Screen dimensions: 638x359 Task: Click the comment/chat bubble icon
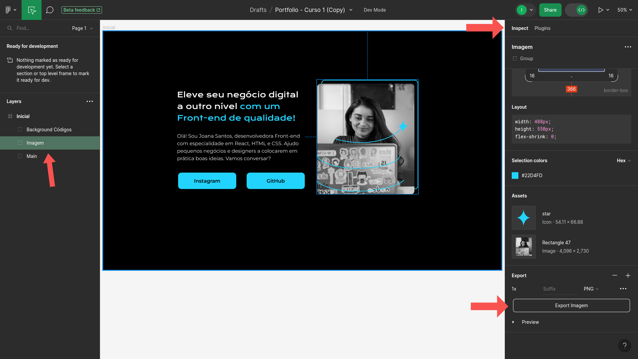click(x=49, y=10)
